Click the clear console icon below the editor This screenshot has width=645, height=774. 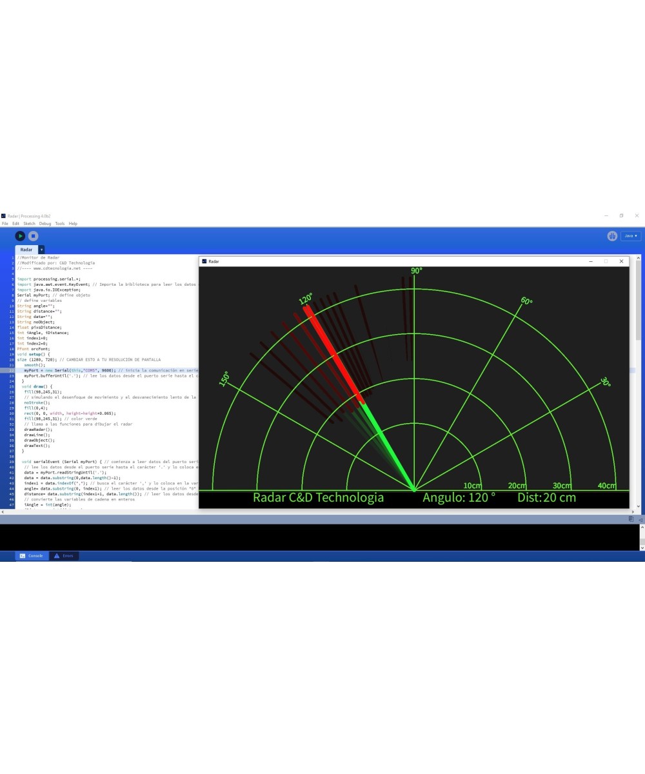[x=630, y=518]
